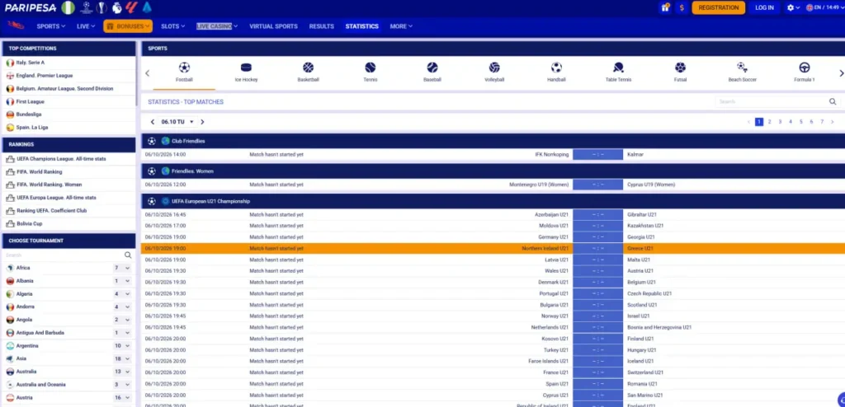Open the gift bonuses icon in header
The height and width of the screenshot is (407, 845).
[x=666, y=7]
